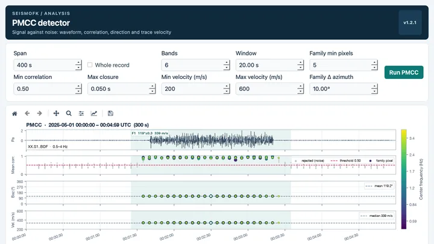Viewport: 434px width, 244px height.
Task: Decrease Family min pixels using down arrow
Action: point(374,67)
